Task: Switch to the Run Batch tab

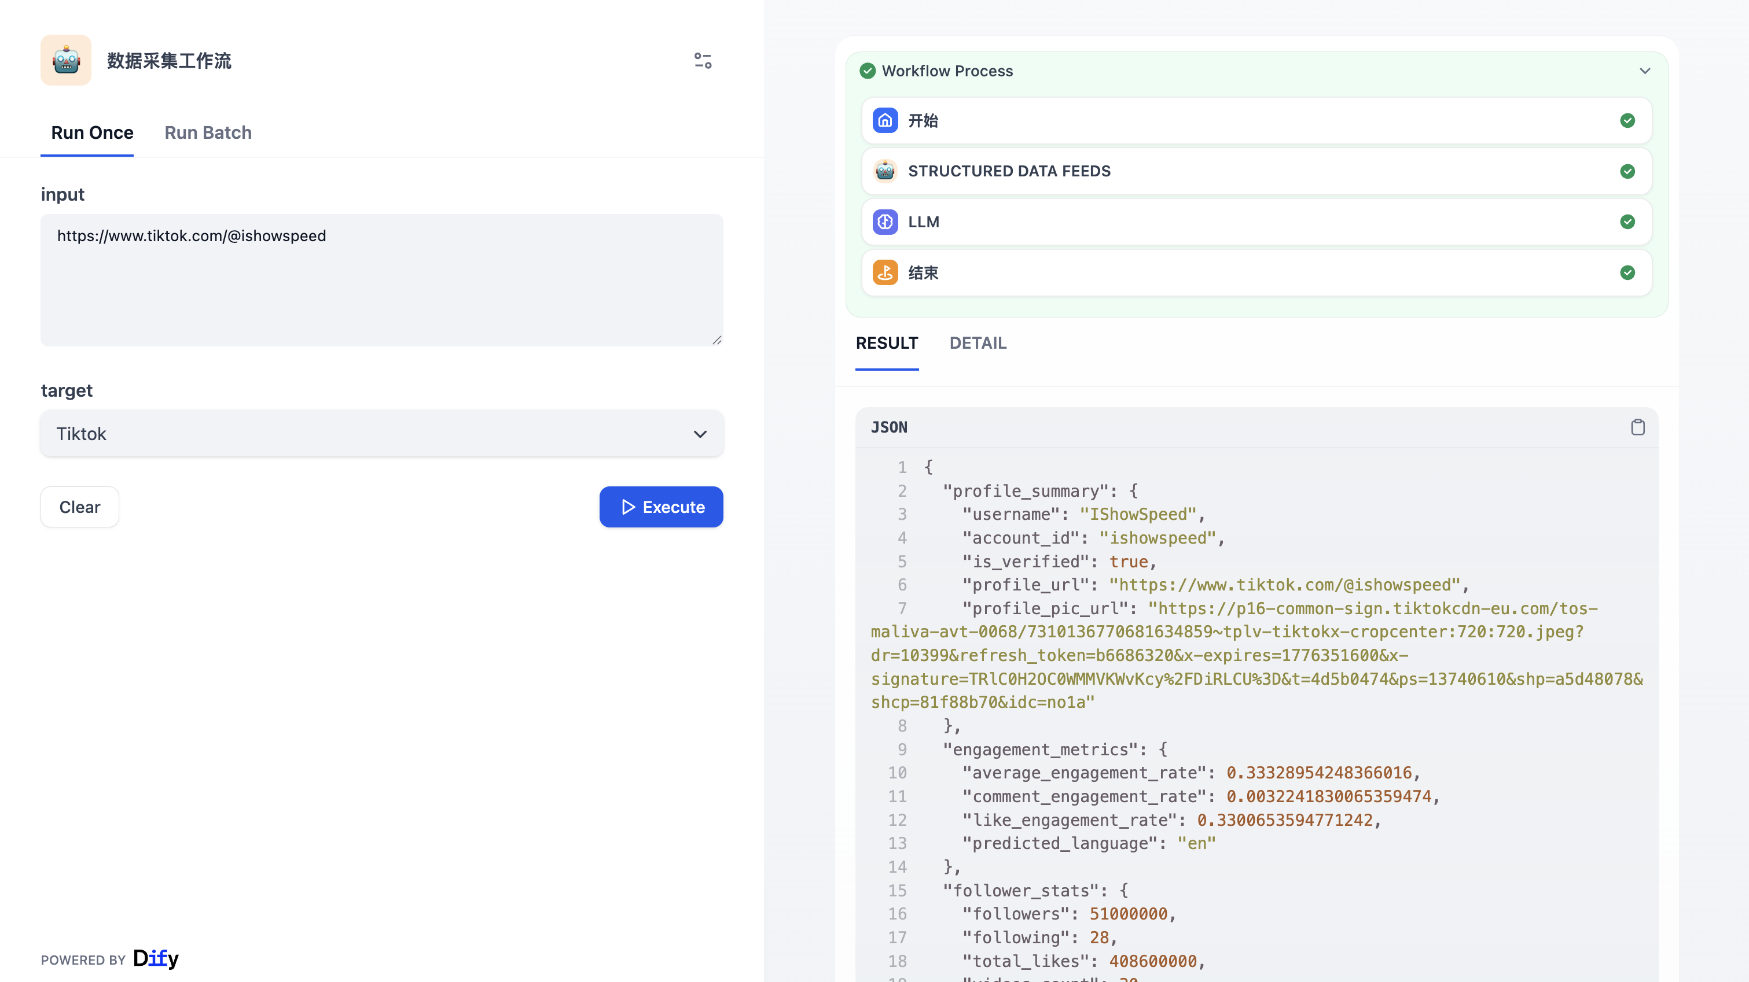Action: (x=208, y=132)
